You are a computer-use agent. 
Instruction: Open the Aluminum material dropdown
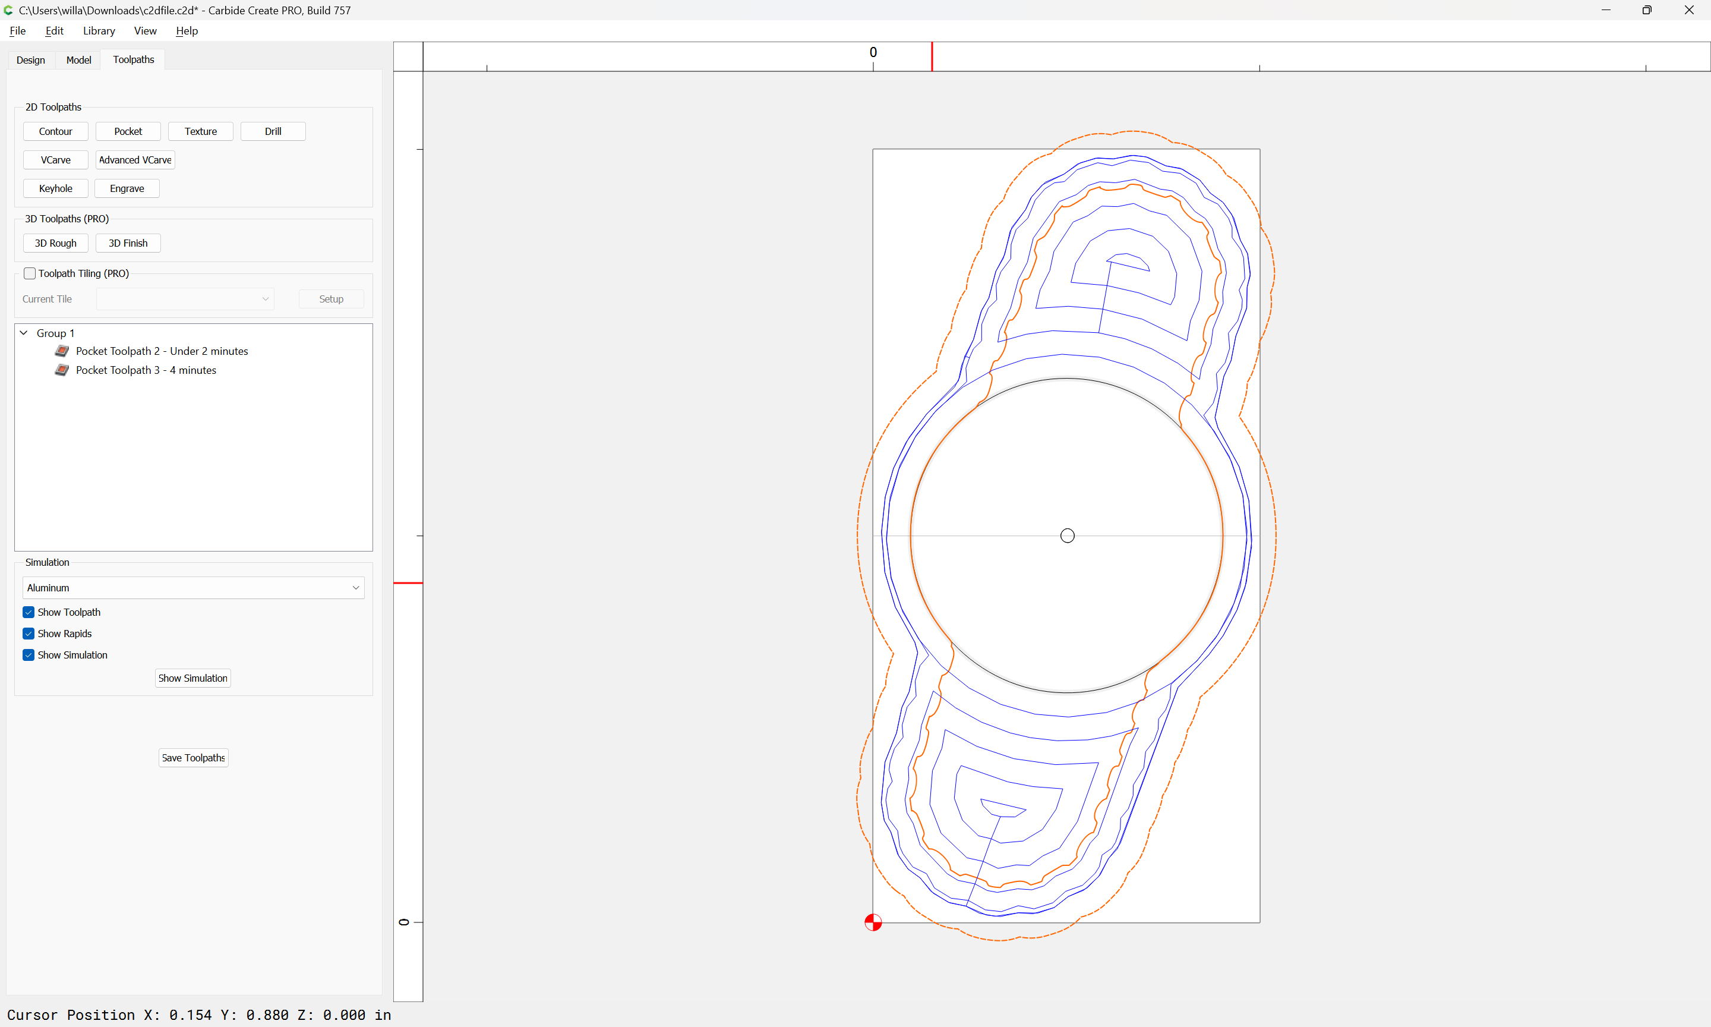(194, 588)
